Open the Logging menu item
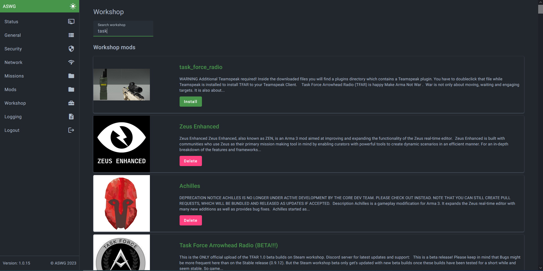 click(40, 117)
